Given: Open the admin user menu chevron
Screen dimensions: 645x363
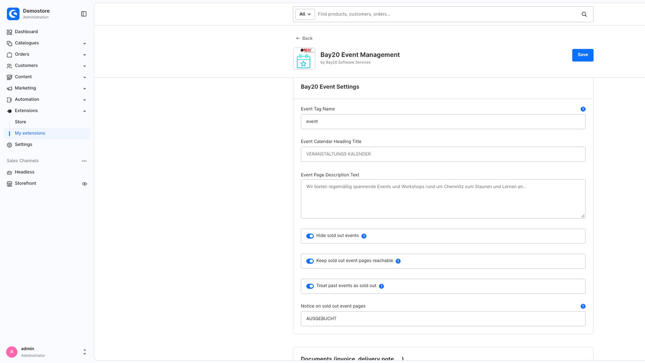Looking at the screenshot, I should tap(85, 352).
